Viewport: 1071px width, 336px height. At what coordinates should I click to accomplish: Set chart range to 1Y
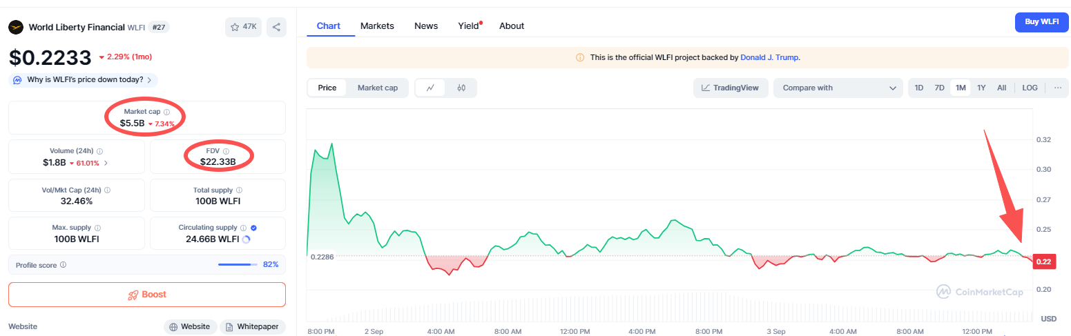click(x=981, y=88)
